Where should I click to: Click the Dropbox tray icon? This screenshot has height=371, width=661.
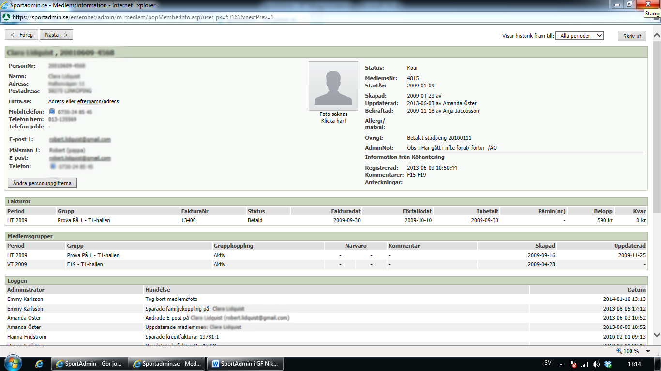click(608, 364)
